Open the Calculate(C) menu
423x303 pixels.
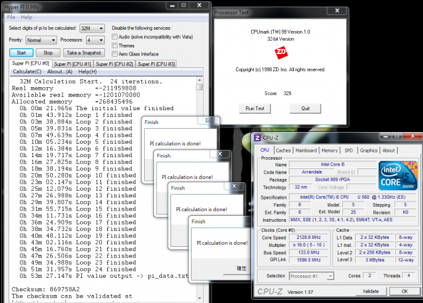click(x=27, y=72)
